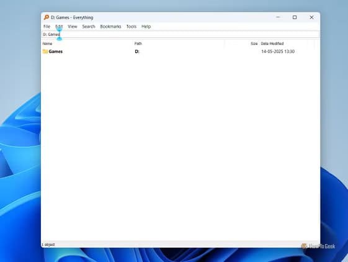Click the Everything magnifier icon in title bar
This screenshot has width=348, height=262.
coord(46,17)
